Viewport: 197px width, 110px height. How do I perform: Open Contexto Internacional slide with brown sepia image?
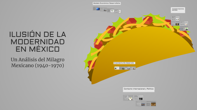[151, 104]
